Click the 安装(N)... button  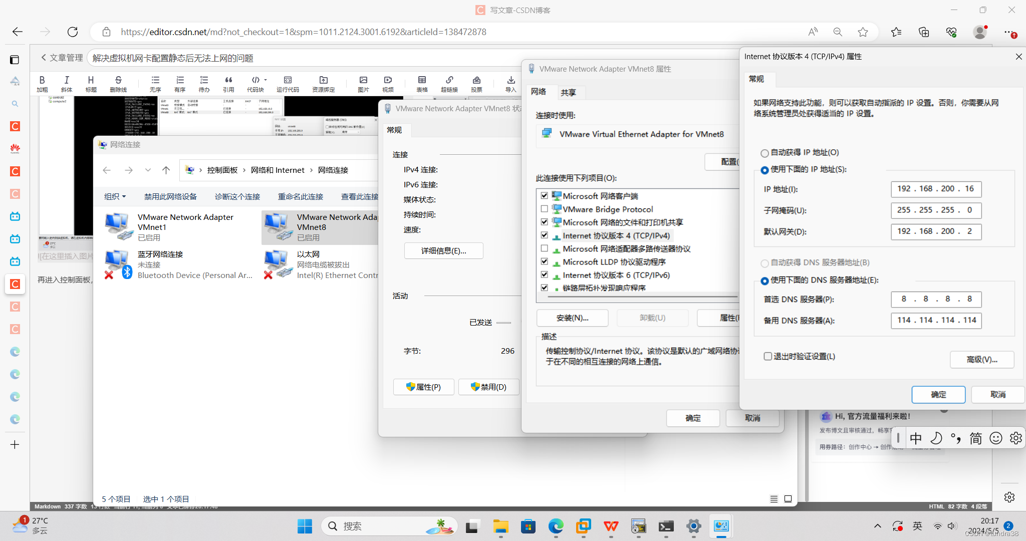(572, 318)
